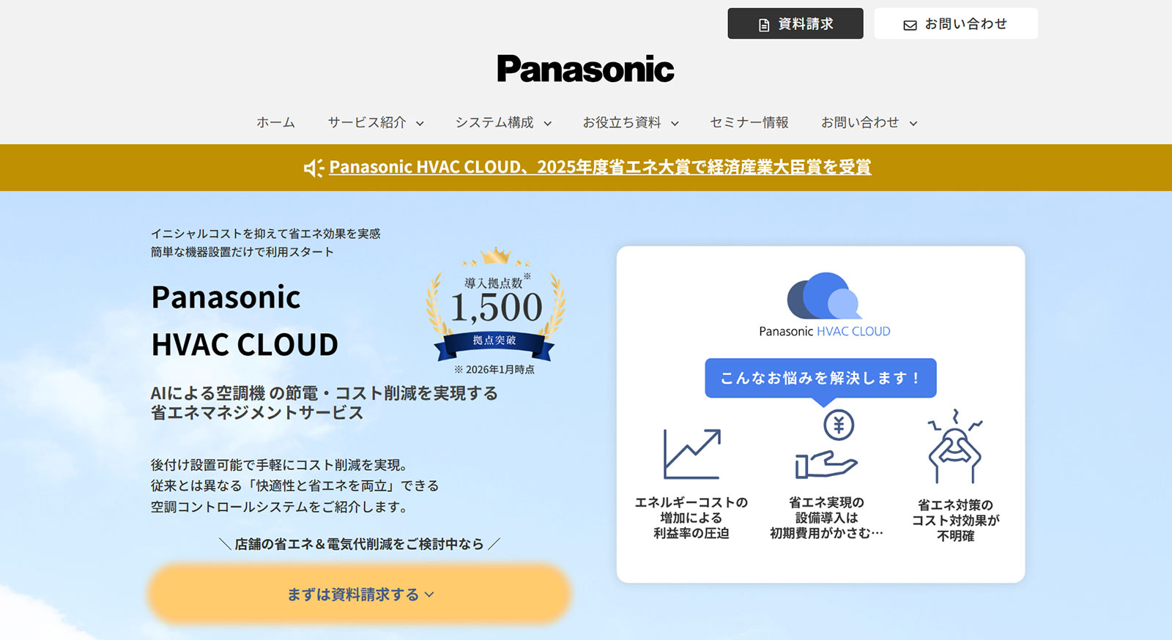Go to ホーム in navigation

(x=275, y=122)
